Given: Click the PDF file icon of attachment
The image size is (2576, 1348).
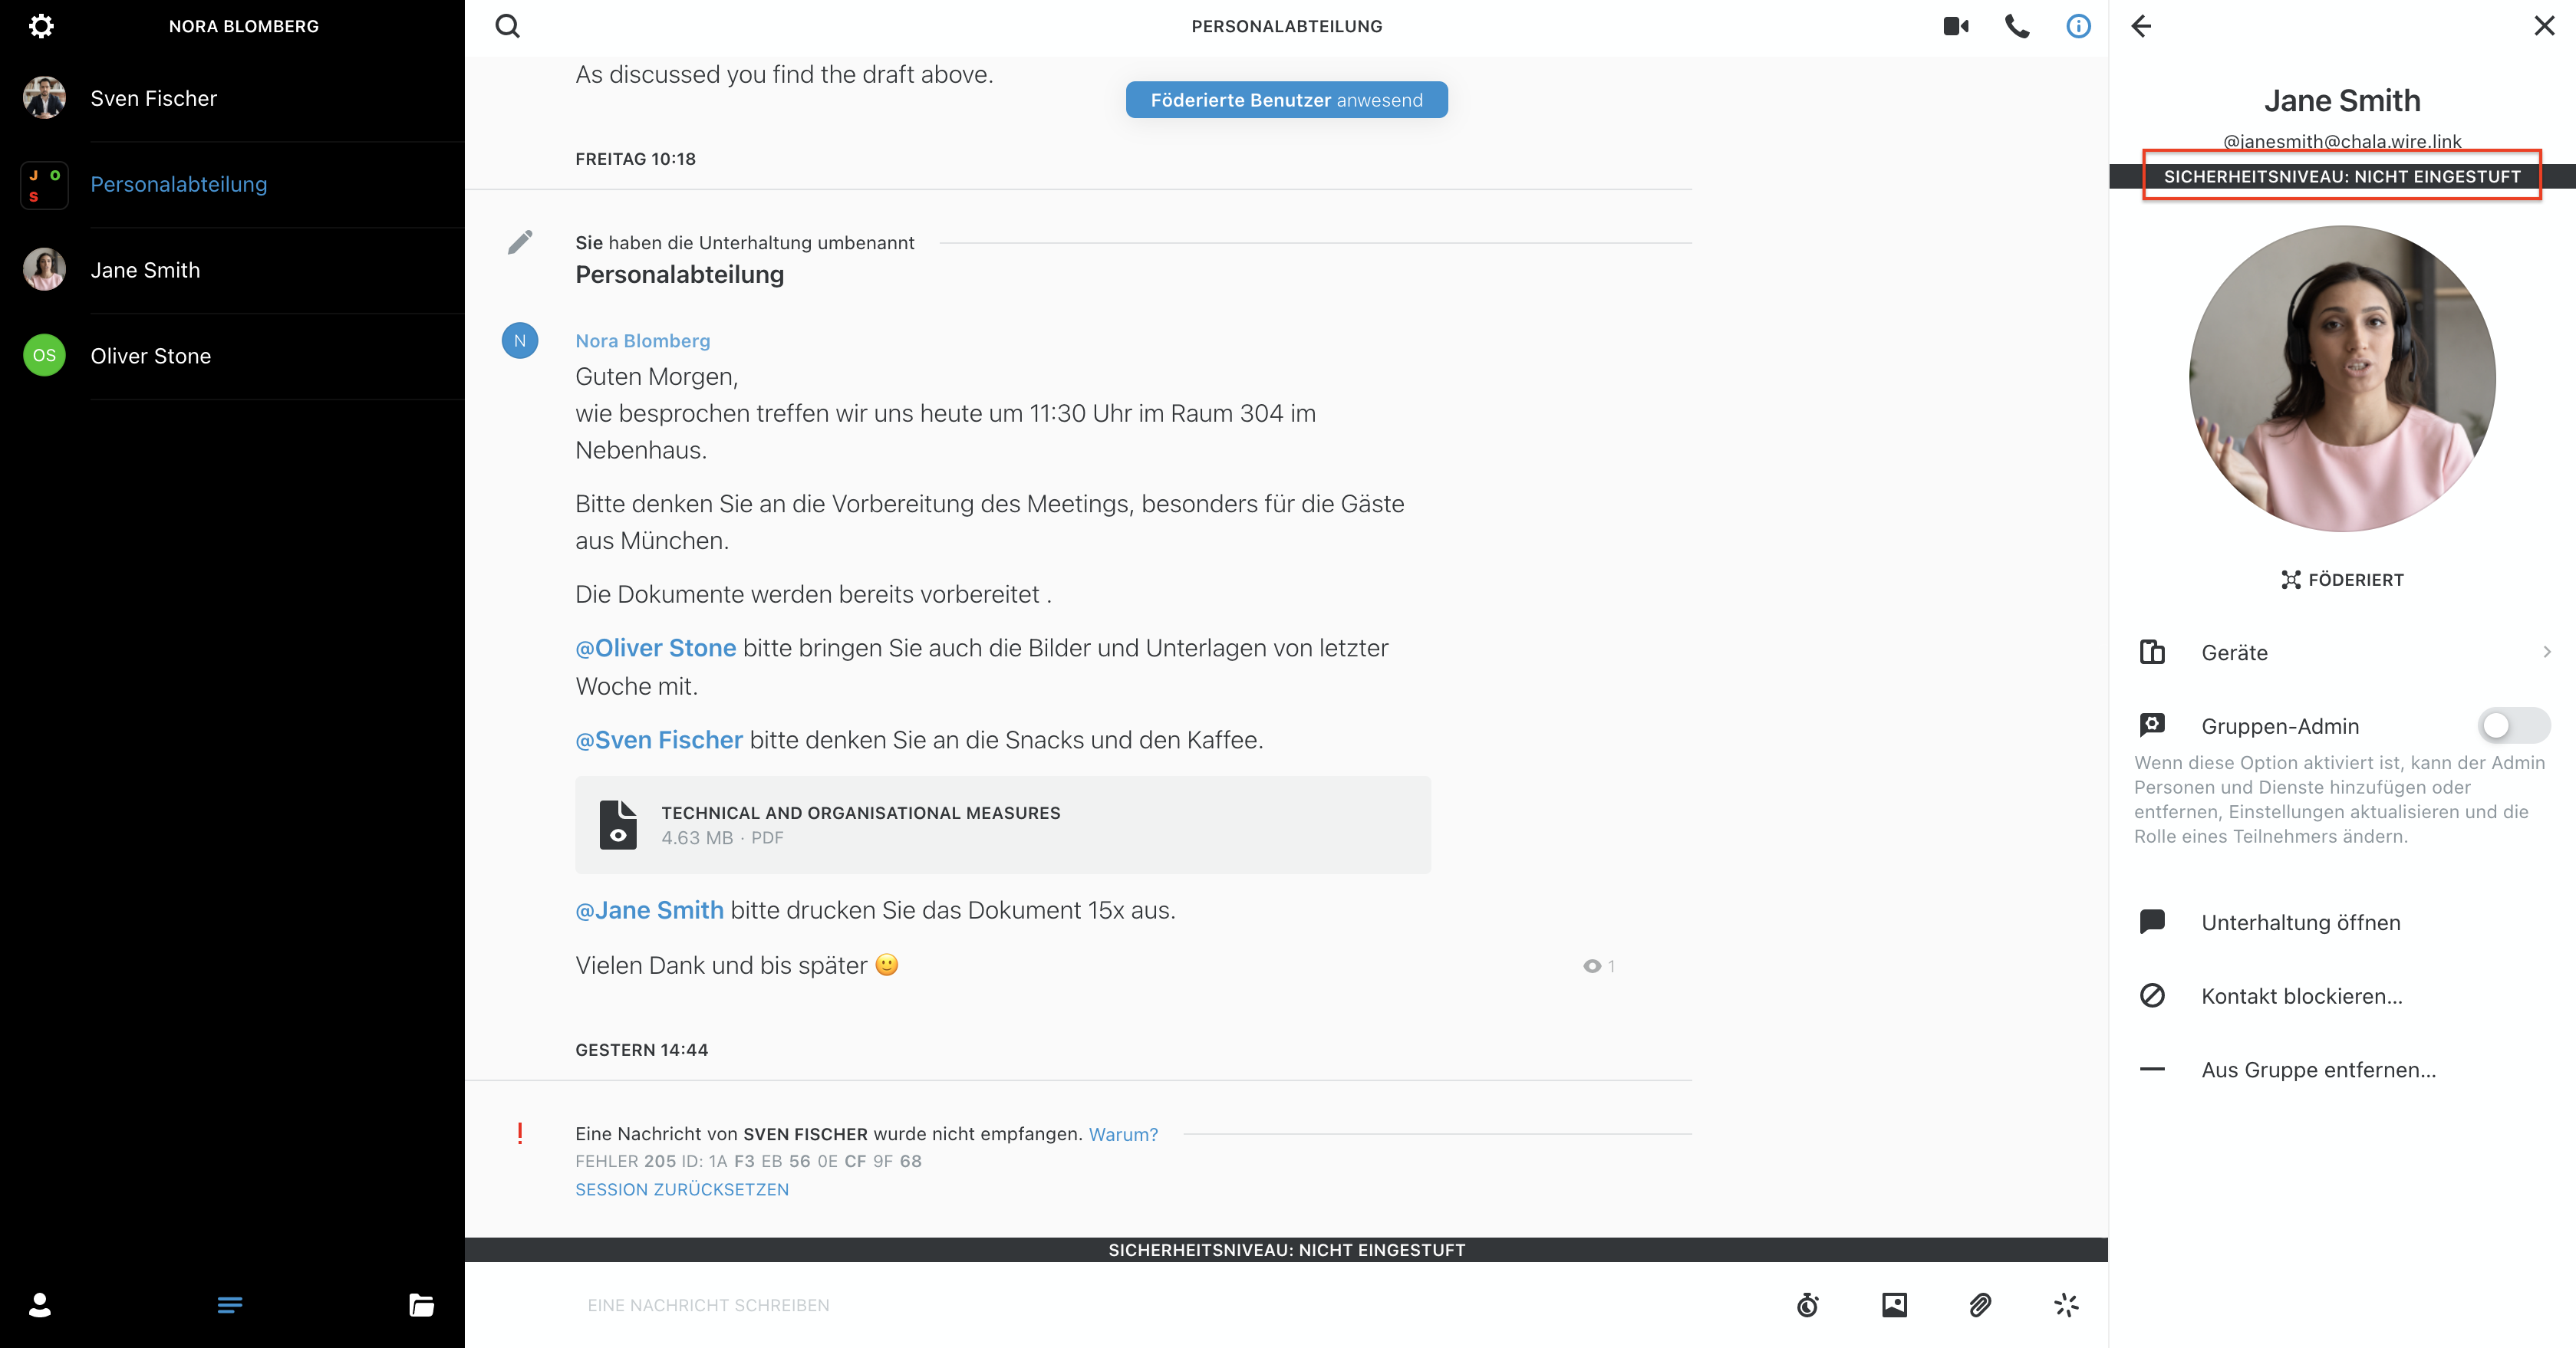Looking at the screenshot, I should pyautogui.click(x=618, y=824).
